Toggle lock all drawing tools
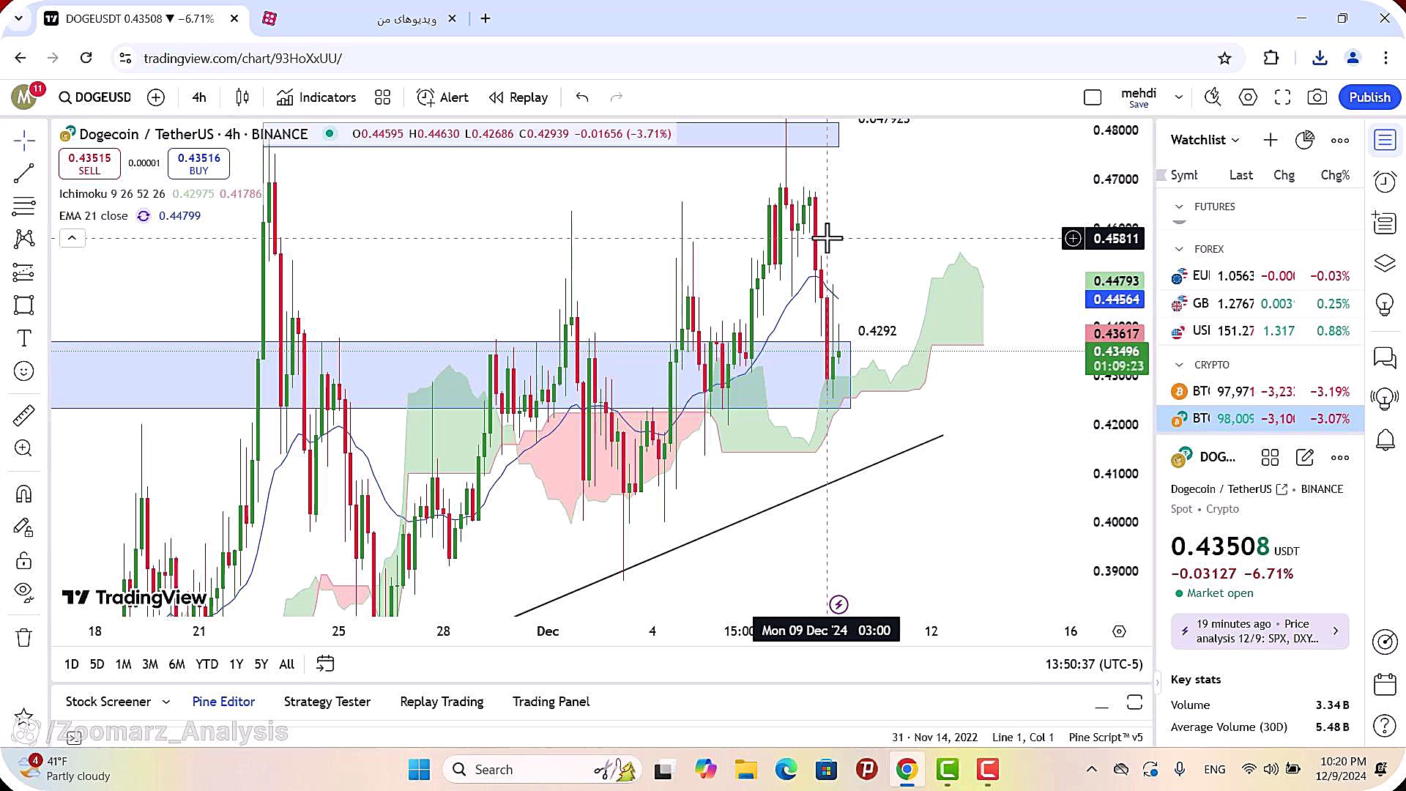This screenshot has width=1406, height=791. coord(23,561)
